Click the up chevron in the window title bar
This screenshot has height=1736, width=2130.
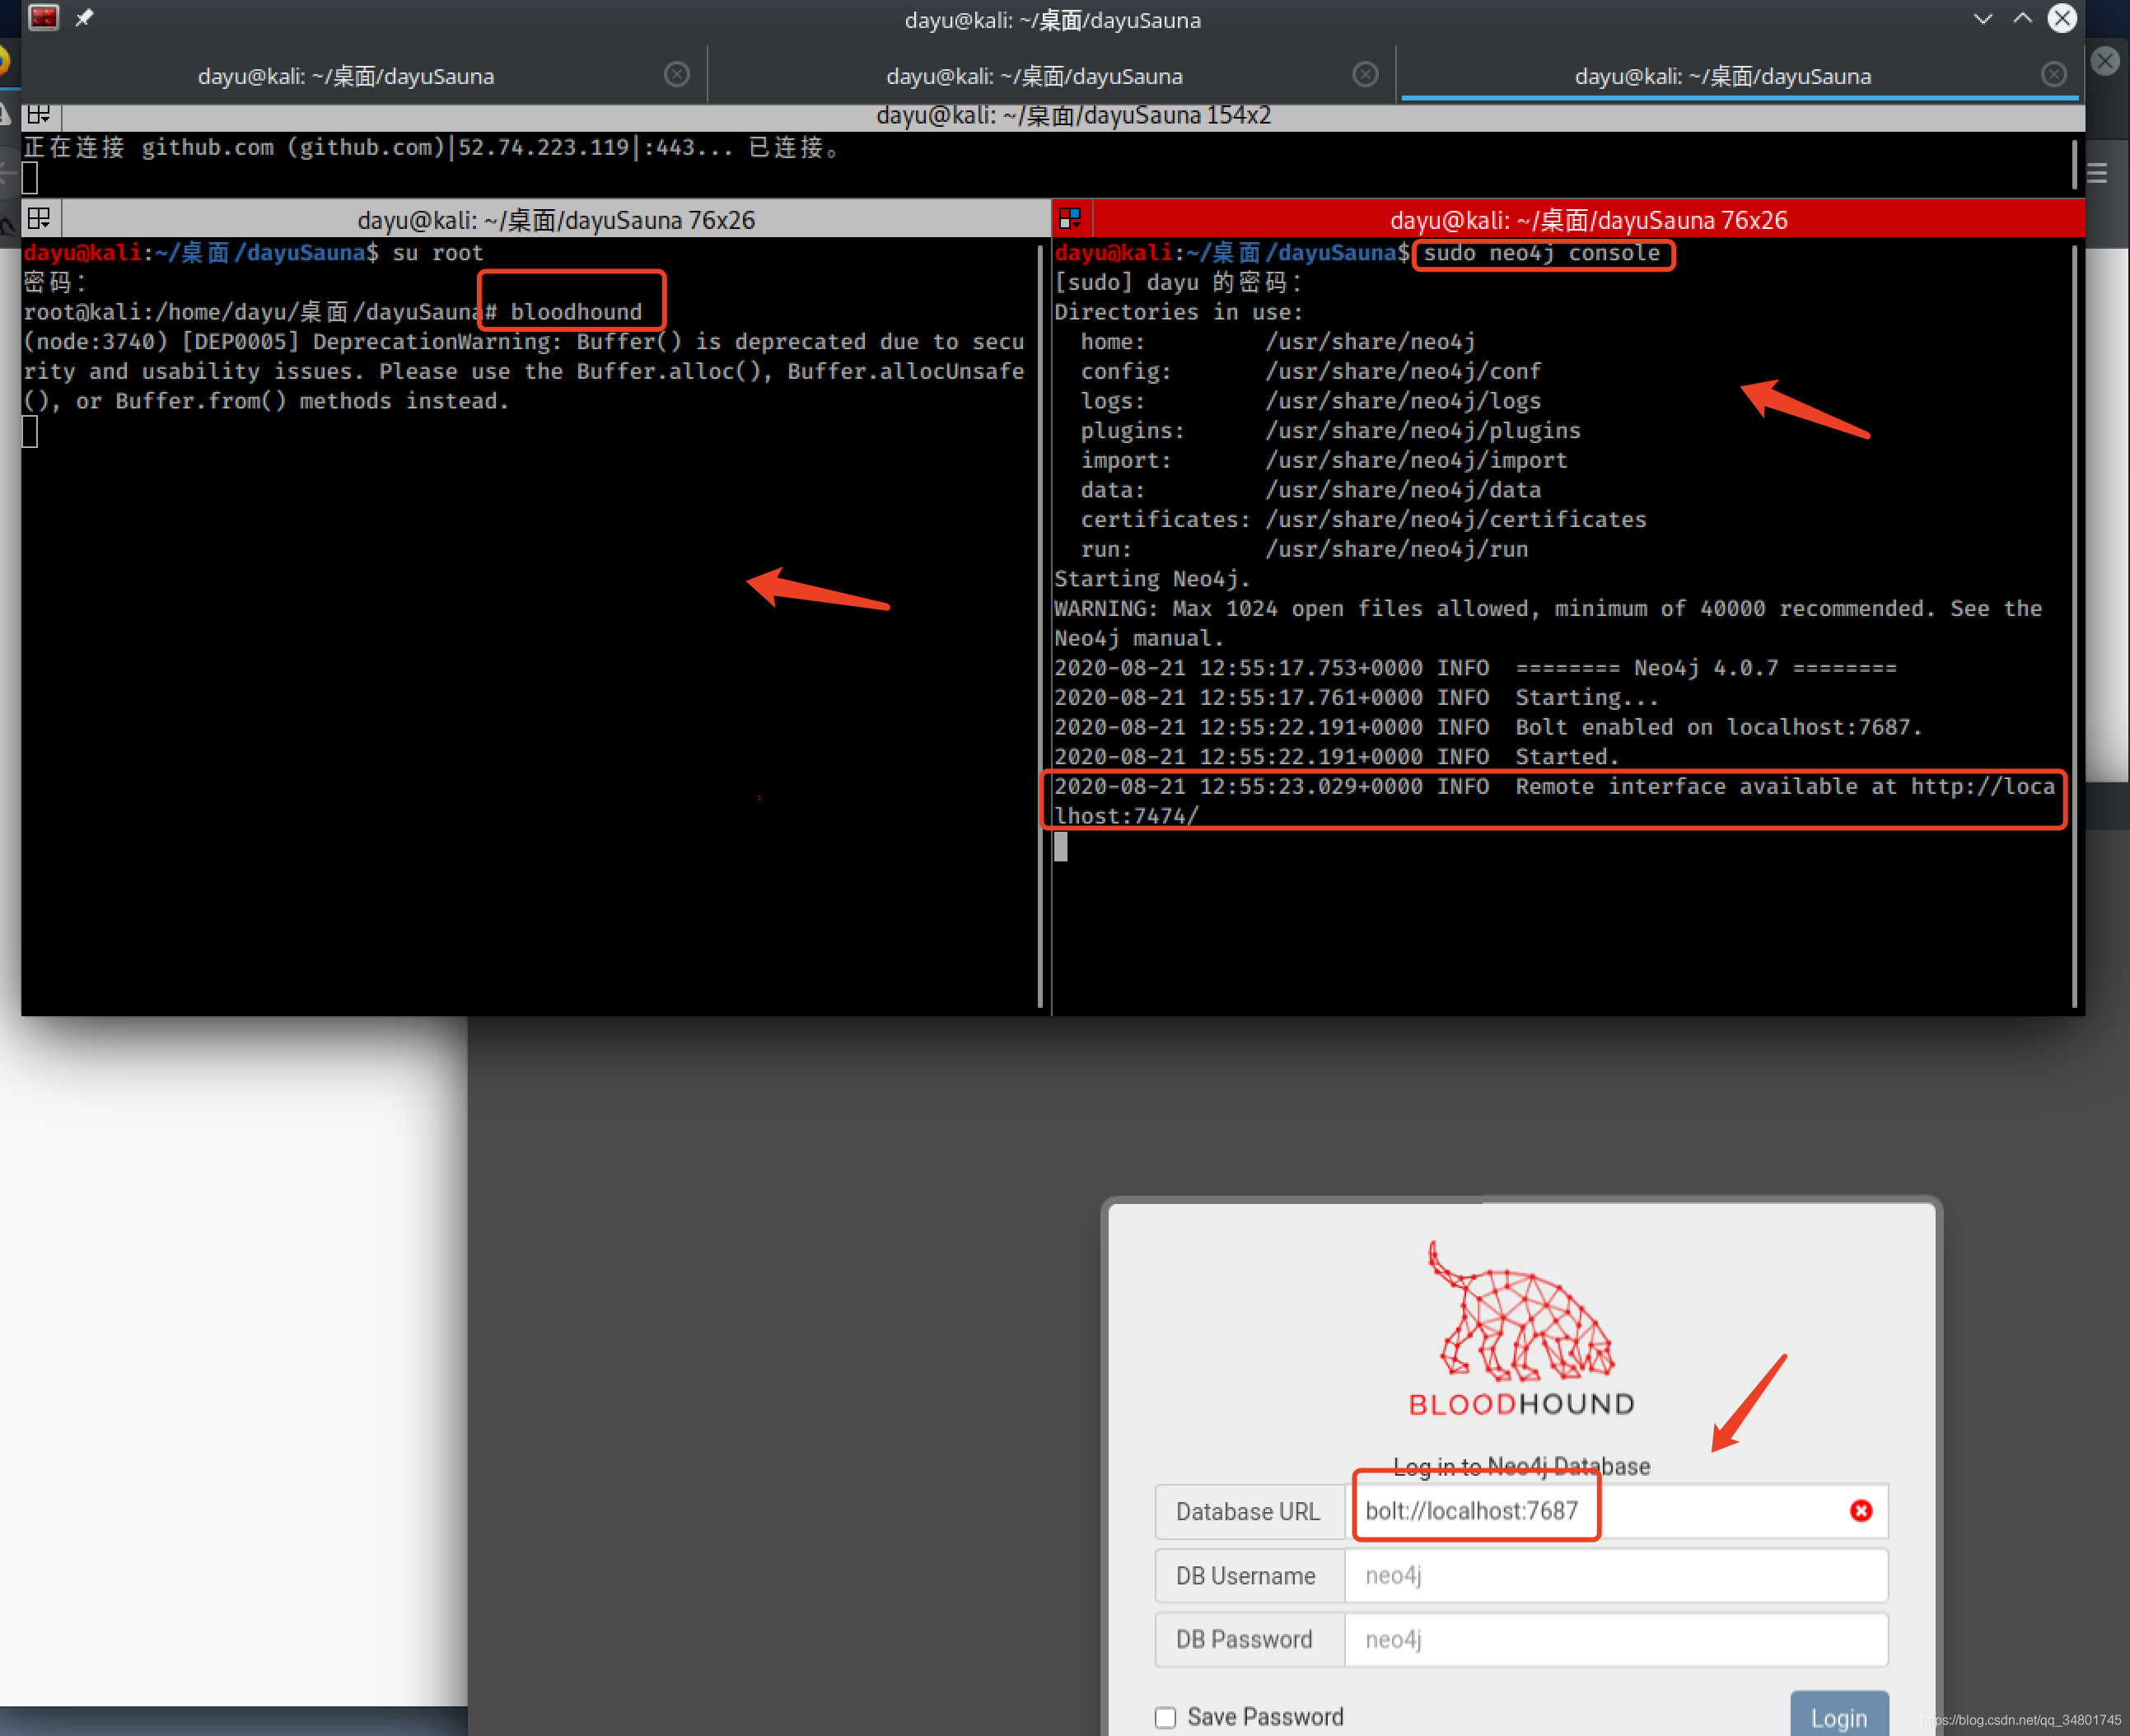pos(2022,19)
